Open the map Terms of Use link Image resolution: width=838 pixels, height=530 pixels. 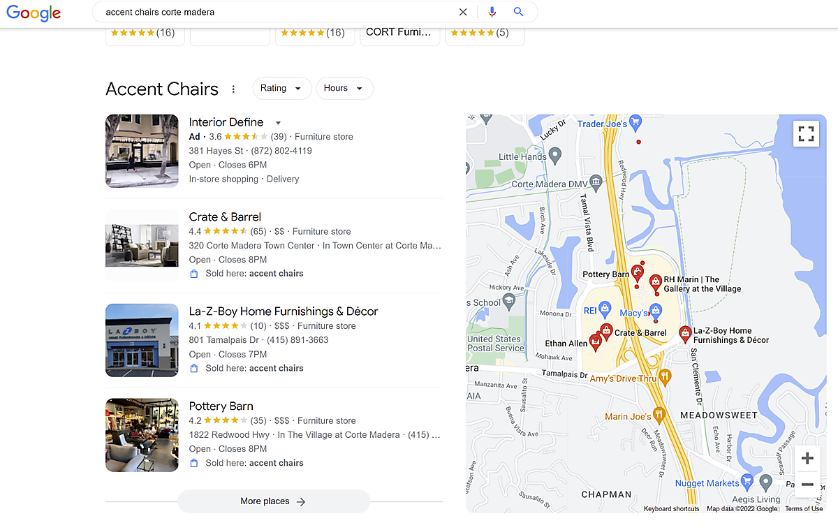coord(803,509)
